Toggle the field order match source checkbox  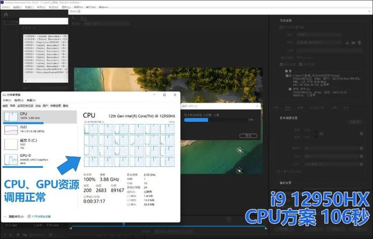click(361, 156)
